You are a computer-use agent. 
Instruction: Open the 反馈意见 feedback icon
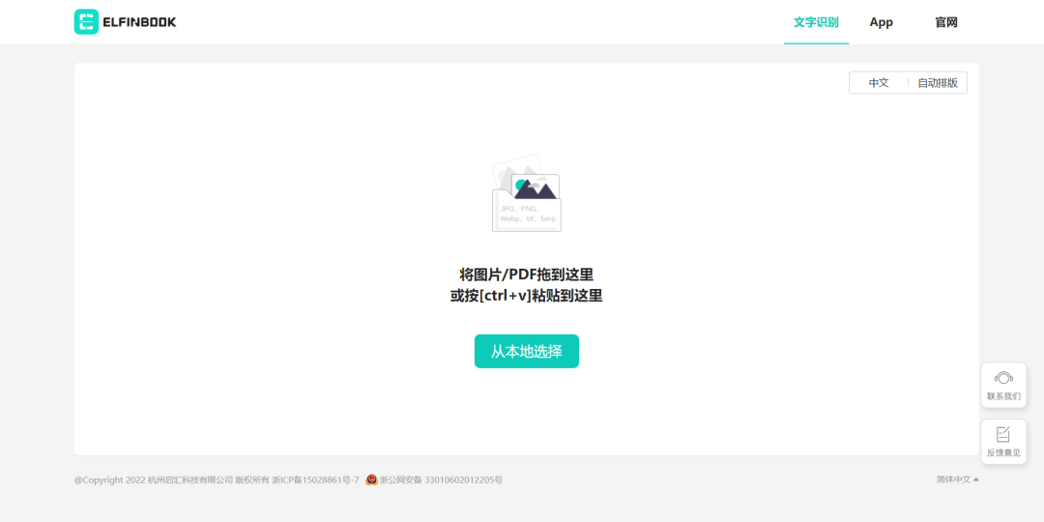tap(1003, 435)
